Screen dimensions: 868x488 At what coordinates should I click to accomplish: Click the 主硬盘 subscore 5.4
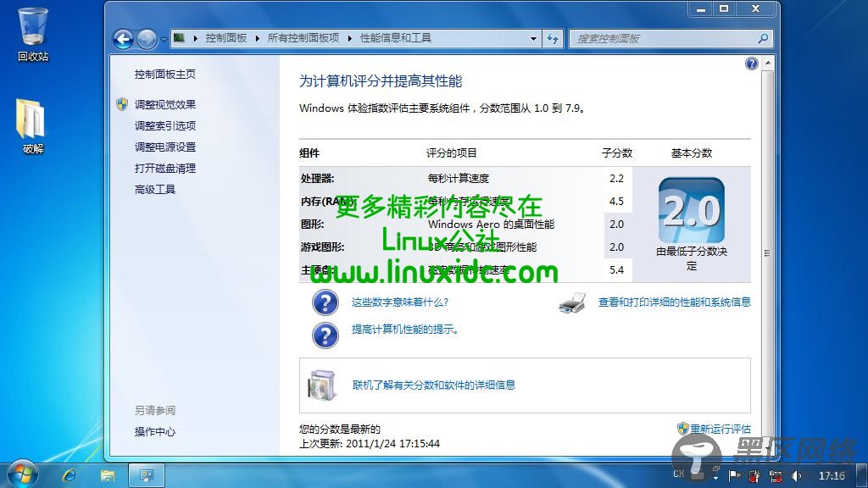(x=617, y=270)
